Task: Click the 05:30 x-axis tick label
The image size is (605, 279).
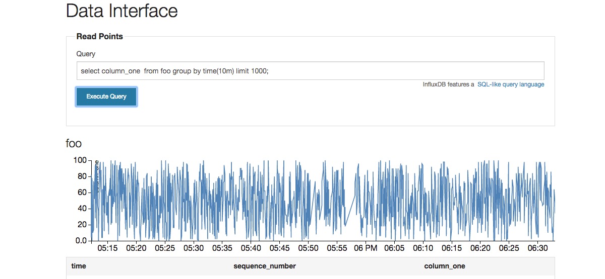Action: [194, 248]
